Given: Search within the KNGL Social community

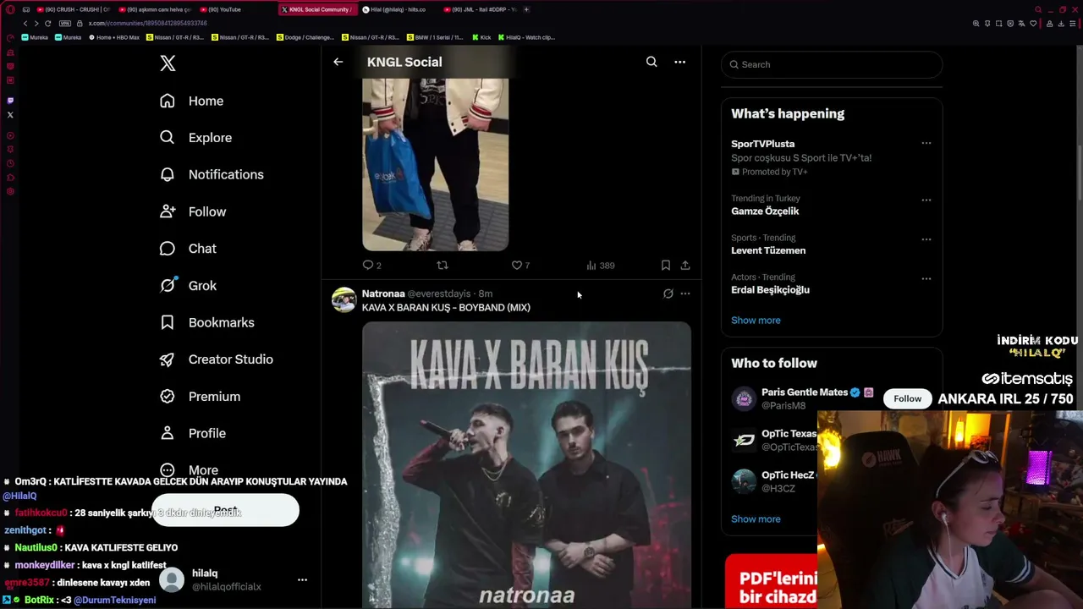Looking at the screenshot, I should click(651, 62).
